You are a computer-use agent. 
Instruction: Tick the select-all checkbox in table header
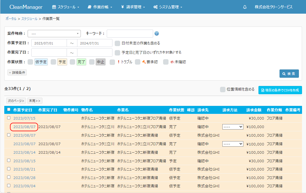point(9,110)
